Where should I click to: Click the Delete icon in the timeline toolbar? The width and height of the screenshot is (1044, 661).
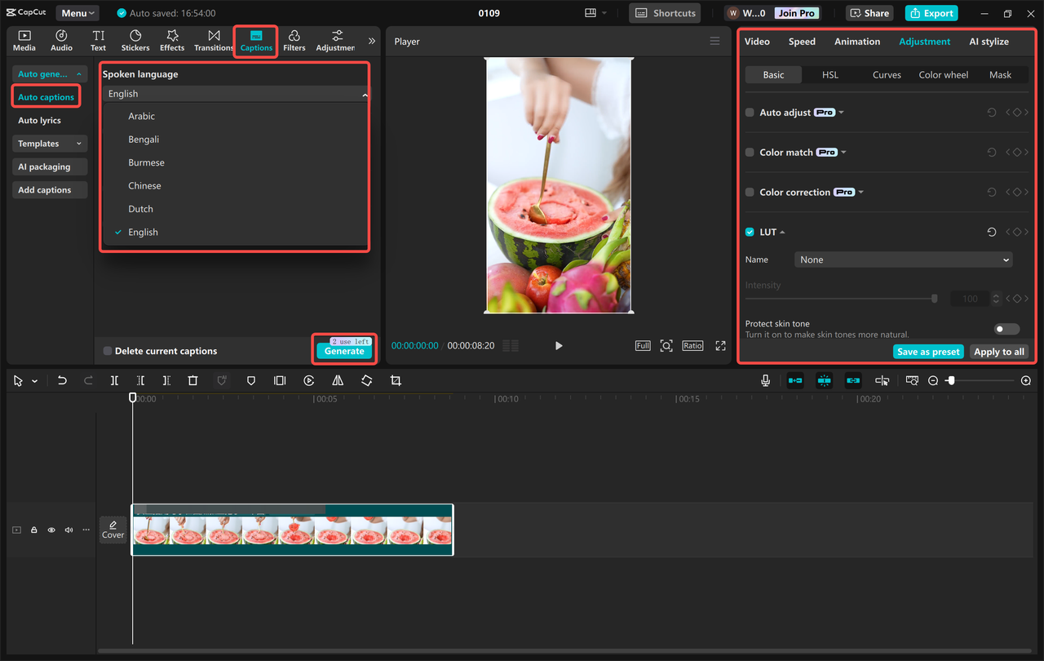[x=192, y=380]
